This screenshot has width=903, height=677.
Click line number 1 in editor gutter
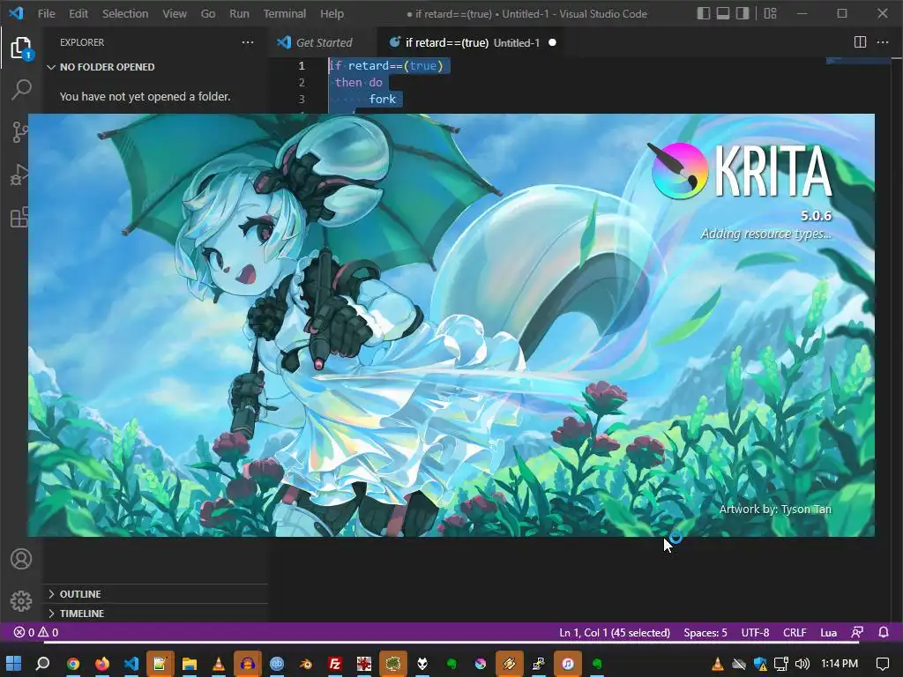coord(302,65)
